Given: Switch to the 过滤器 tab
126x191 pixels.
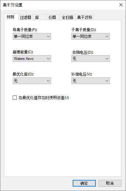Looking at the screenshot, I should tap(26, 17).
